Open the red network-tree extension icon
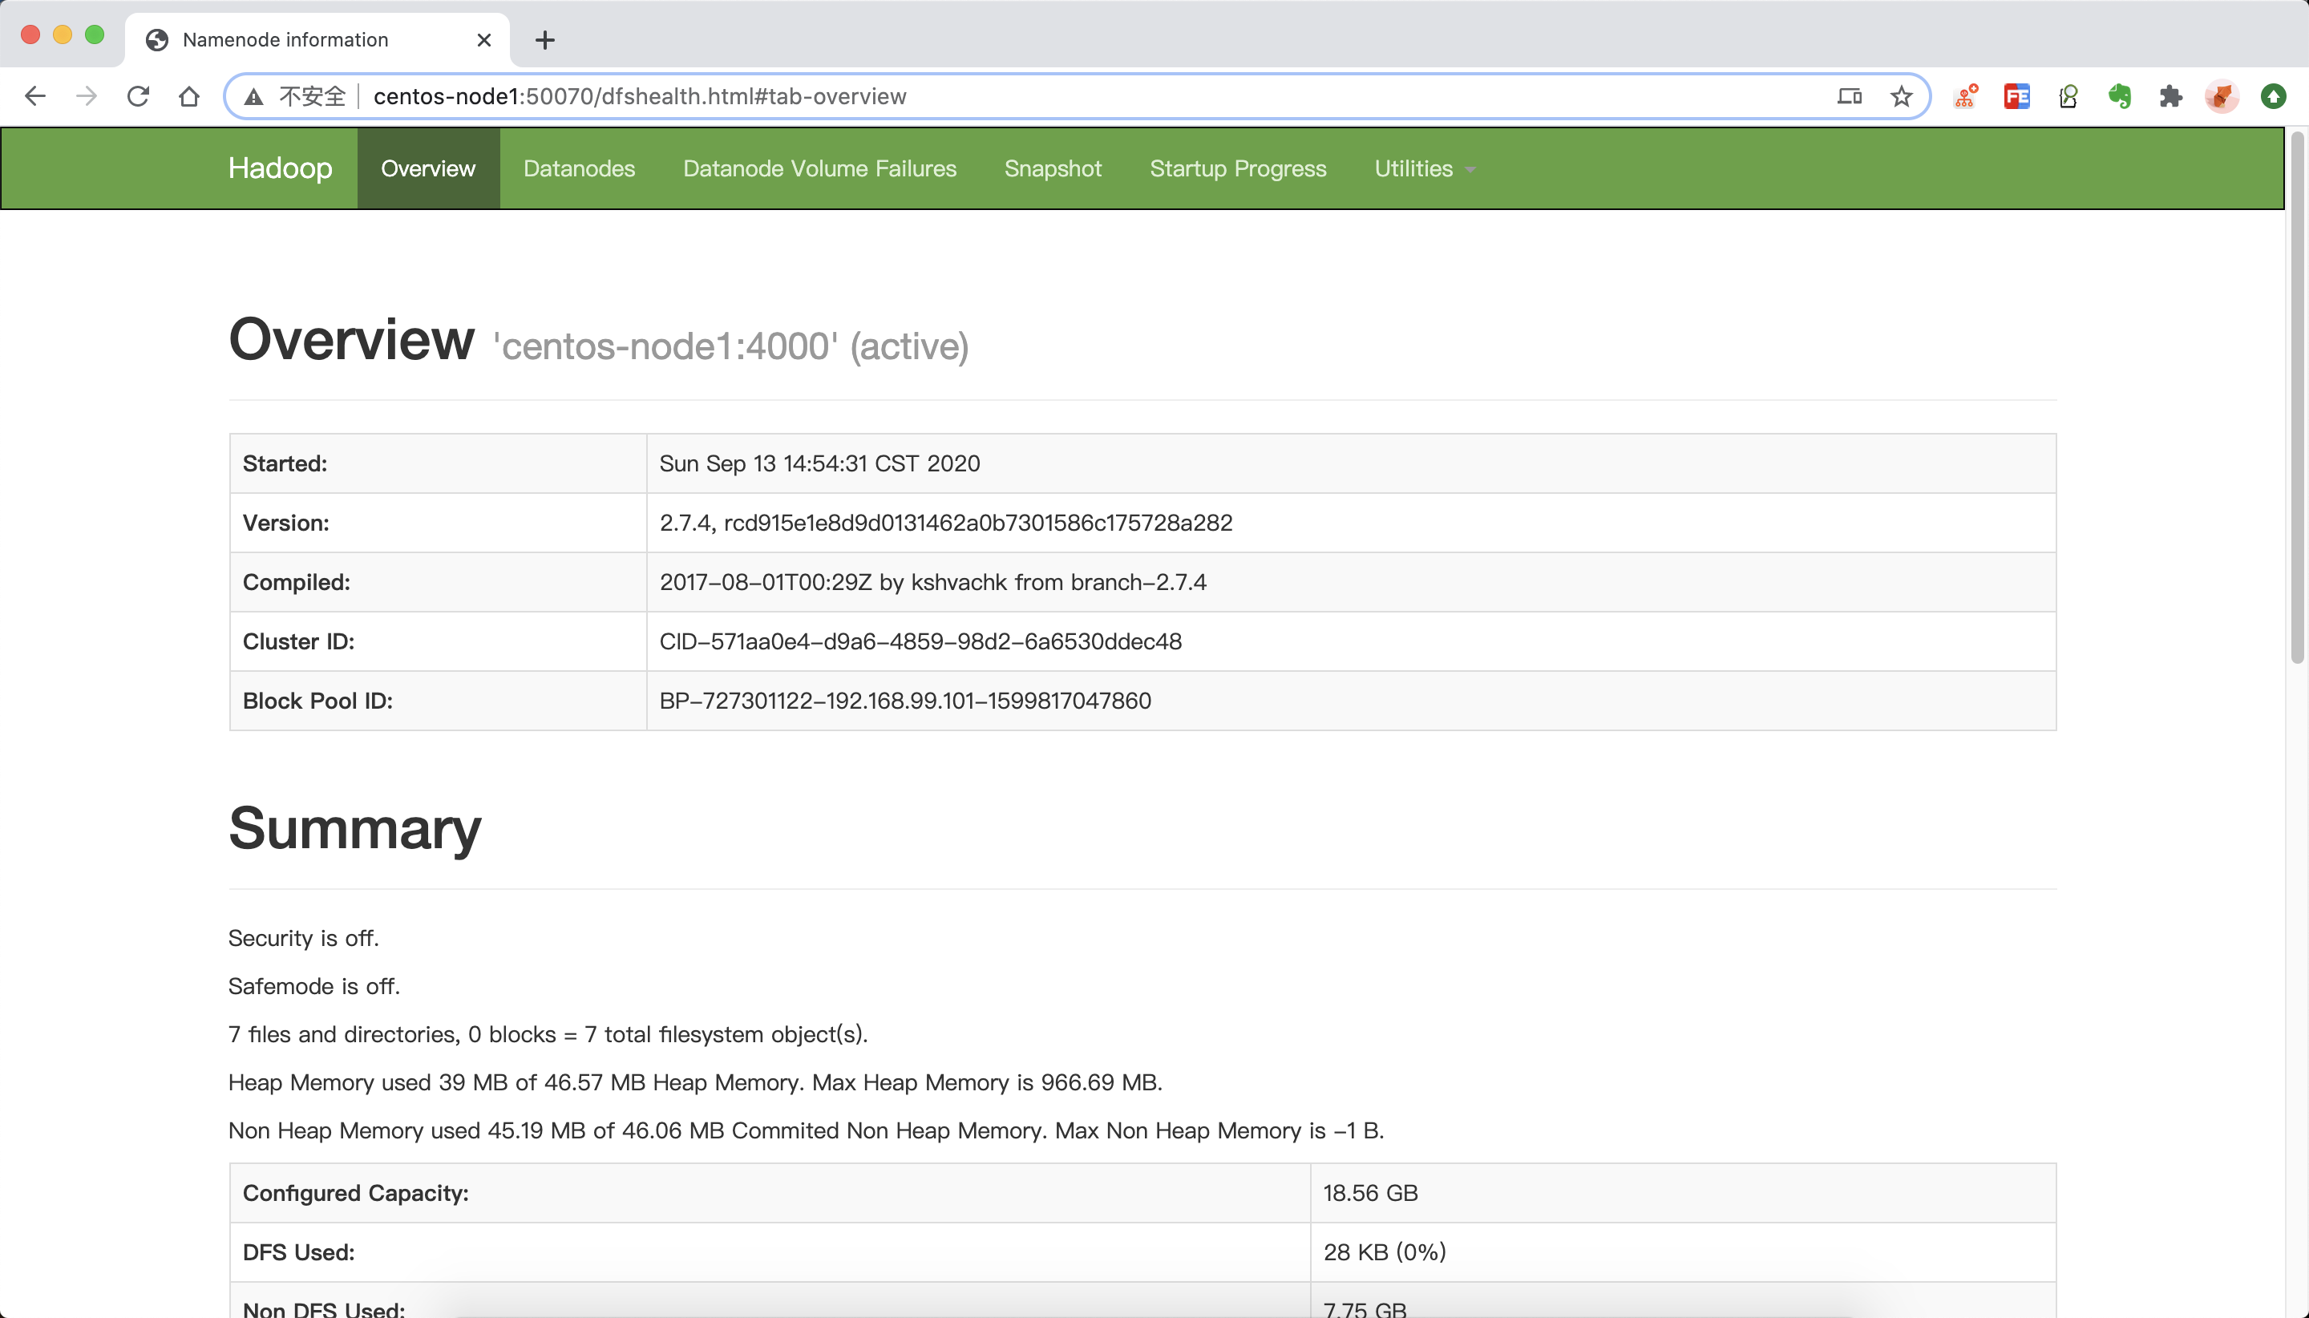The height and width of the screenshot is (1318, 2309). (x=1965, y=96)
